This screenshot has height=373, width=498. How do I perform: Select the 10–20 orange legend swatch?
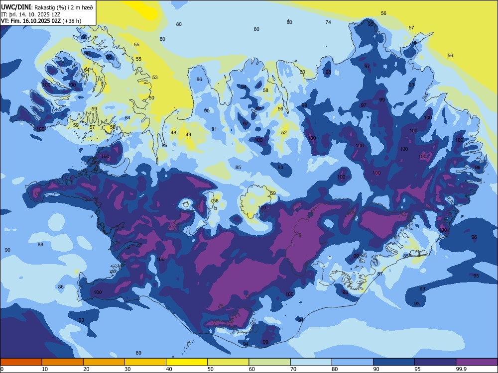tap(63, 362)
